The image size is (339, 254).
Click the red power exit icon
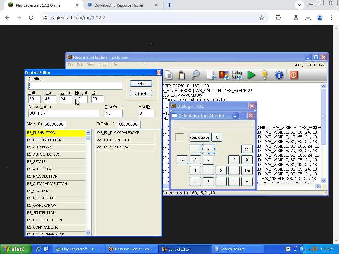[x=294, y=75]
